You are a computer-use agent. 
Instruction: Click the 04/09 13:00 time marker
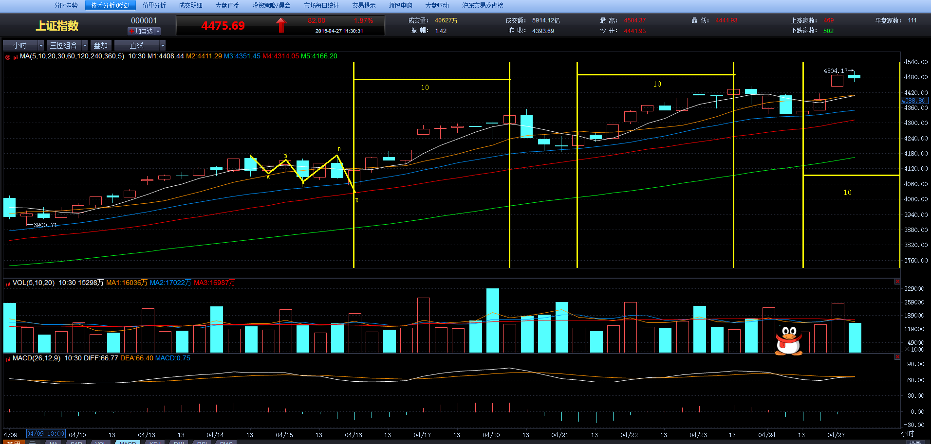point(45,433)
